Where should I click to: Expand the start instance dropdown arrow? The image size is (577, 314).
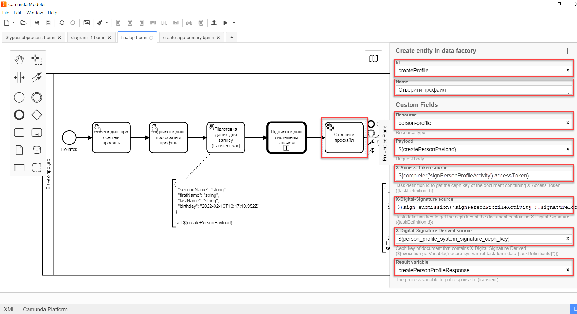[x=234, y=23]
